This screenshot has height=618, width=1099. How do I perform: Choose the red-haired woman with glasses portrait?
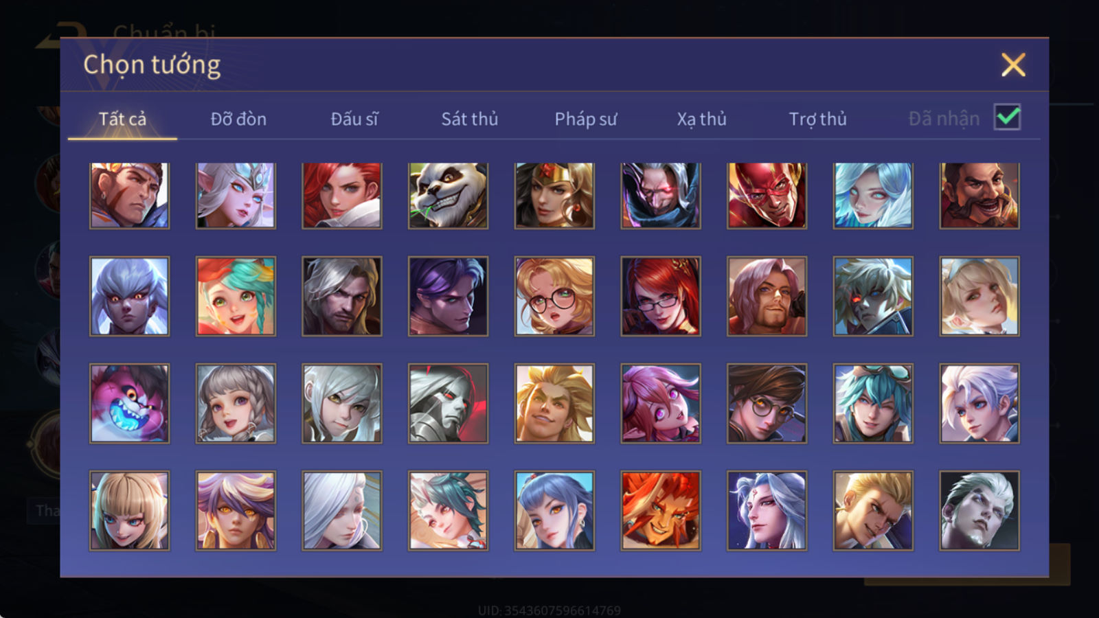coord(661,296)
